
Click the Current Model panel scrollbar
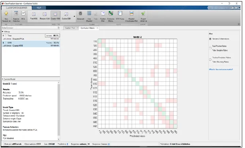coord(59,110)
